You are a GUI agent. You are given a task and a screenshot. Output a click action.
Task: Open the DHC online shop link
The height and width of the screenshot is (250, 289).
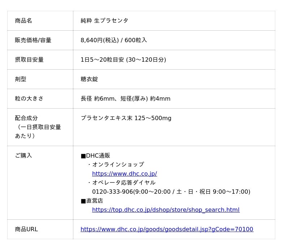coord(124,174)
